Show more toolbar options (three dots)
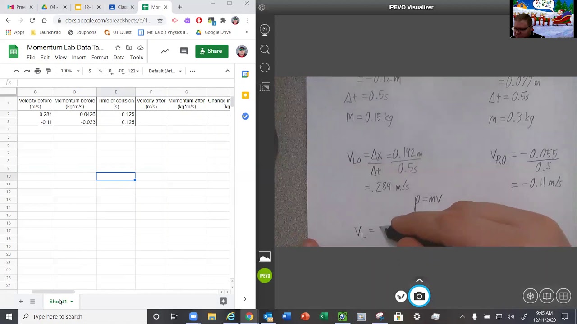Screen dimensions: 577x324 click(192, 71)
